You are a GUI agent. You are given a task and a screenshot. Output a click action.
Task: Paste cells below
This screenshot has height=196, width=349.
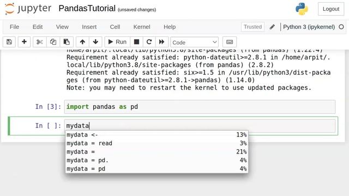click(67, 42)
